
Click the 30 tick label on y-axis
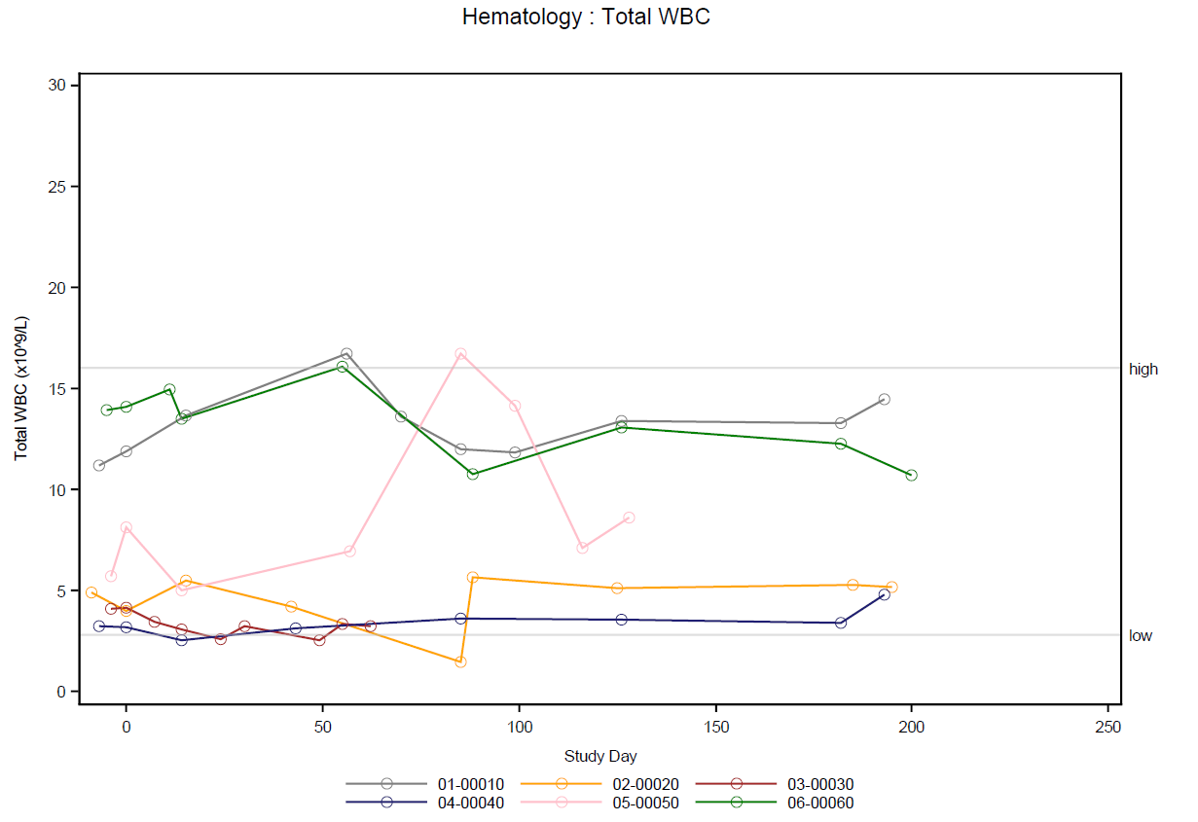[x=56, y=86]
